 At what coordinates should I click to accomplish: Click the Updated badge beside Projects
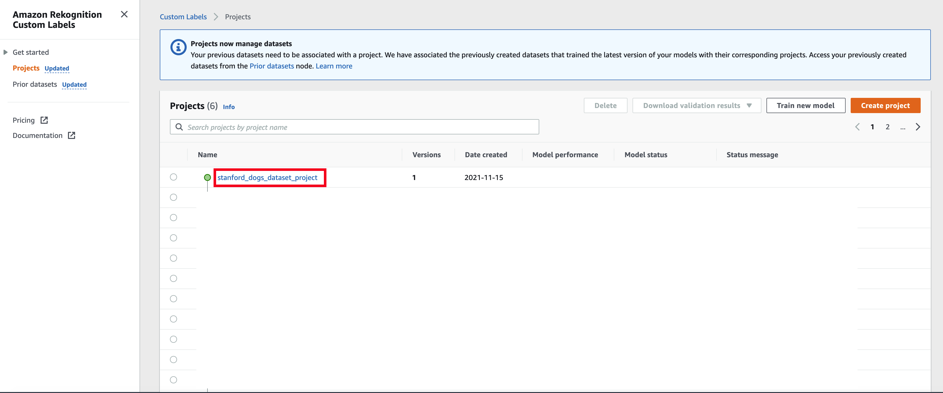point(57,68)
